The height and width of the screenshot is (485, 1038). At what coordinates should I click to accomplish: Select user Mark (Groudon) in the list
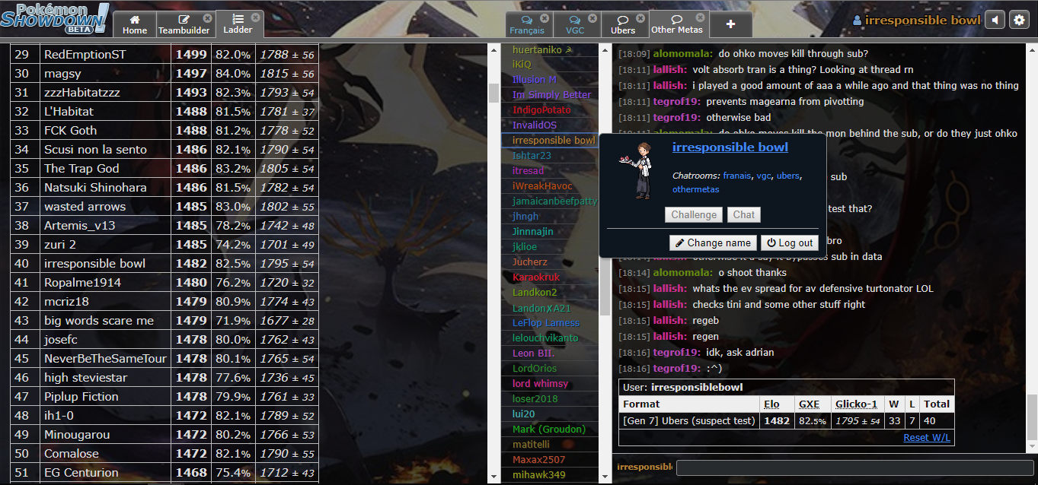pos(550,430)
